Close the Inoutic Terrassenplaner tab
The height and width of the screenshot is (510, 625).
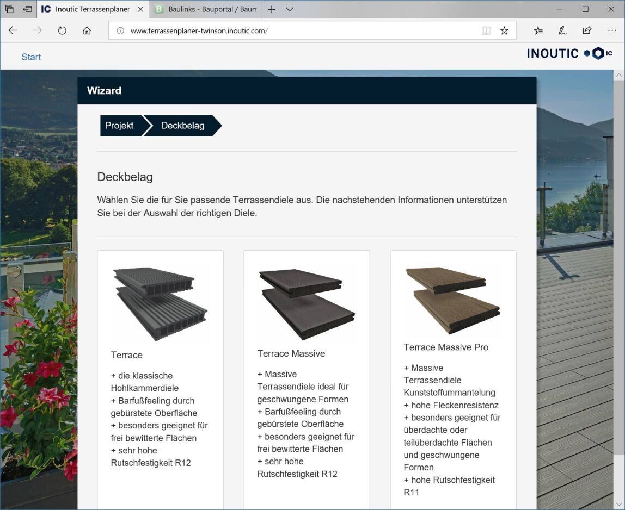pyautogui.click(x=140, y=9)
